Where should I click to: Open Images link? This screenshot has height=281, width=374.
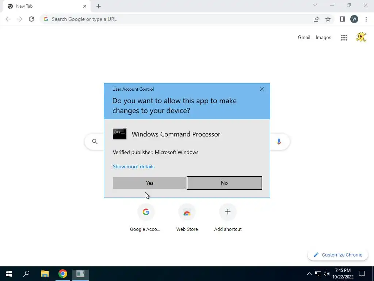pyautogui.click(x=323, y=38)
